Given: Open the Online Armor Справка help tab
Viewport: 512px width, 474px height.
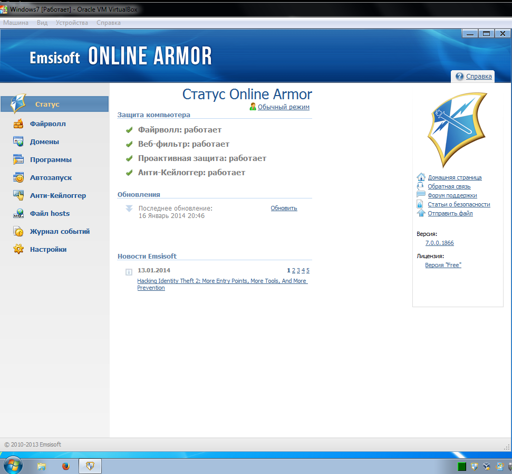Looking at the screenshot, I should coord(473,77).
